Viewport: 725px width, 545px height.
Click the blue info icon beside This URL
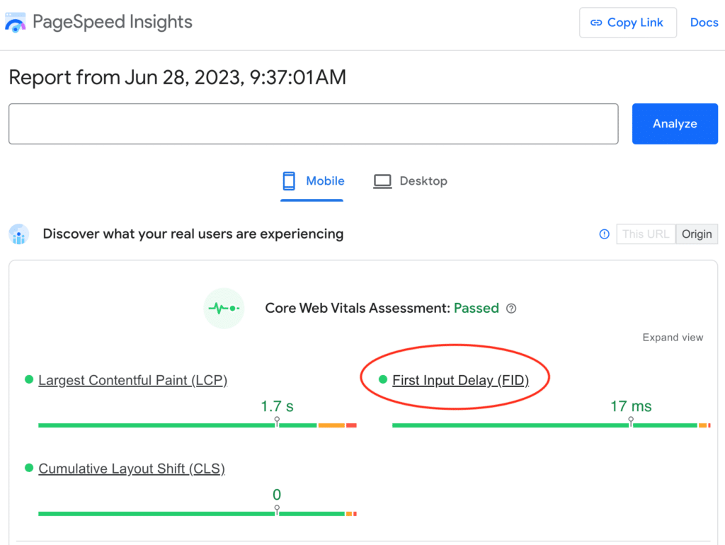click(x=604, y=234)
